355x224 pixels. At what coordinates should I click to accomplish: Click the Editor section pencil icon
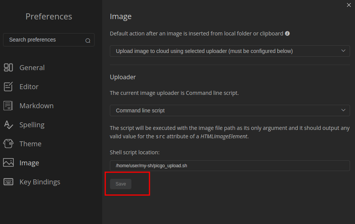[8, 86]
